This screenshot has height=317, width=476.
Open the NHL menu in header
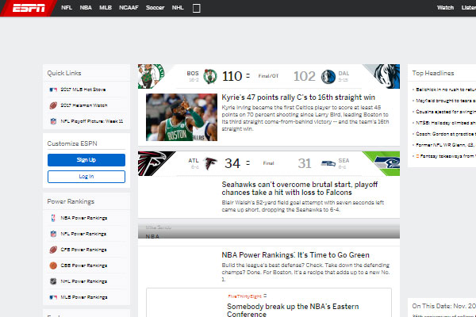[178, 8]
